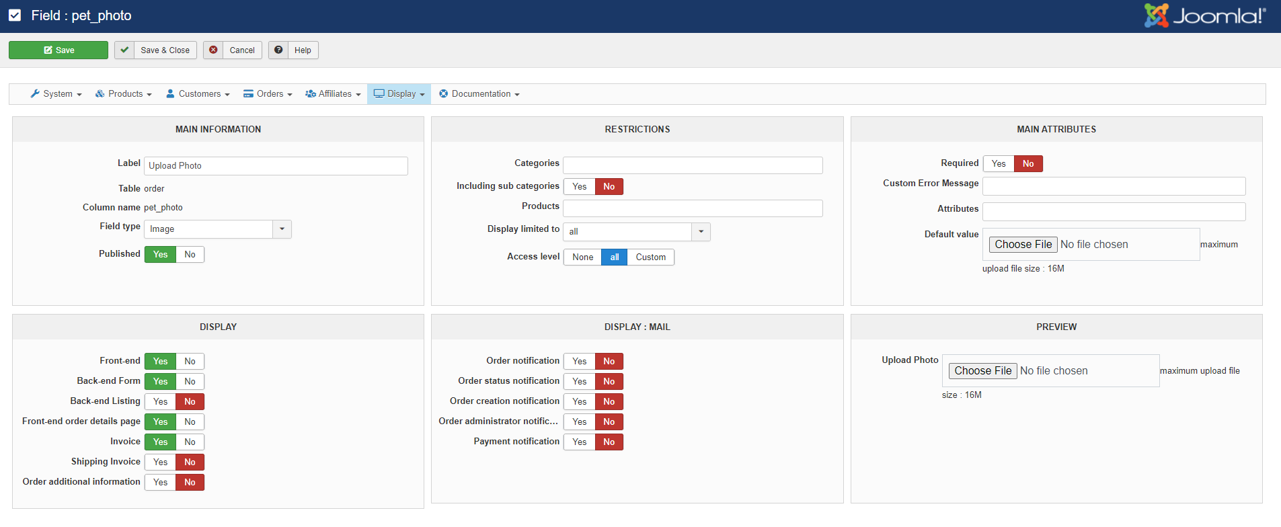Click the RESTRICTIONS panel heading
Viewport: 1281px width, 527px height.
pos(637,129)
